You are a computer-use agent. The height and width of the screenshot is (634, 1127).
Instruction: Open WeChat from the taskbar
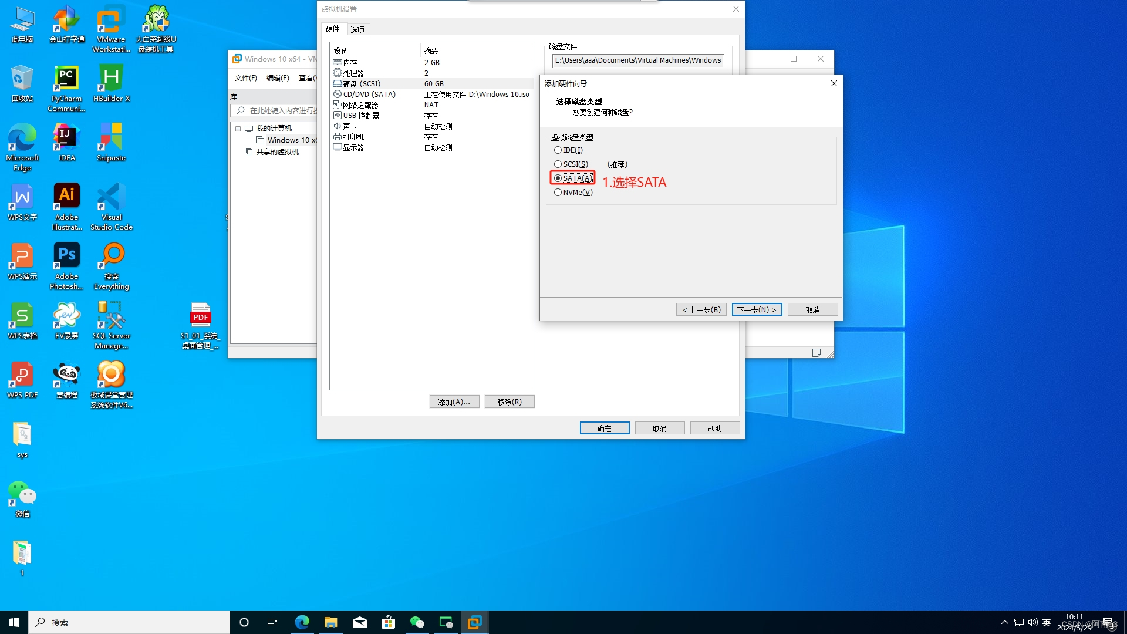coord(417,622)
